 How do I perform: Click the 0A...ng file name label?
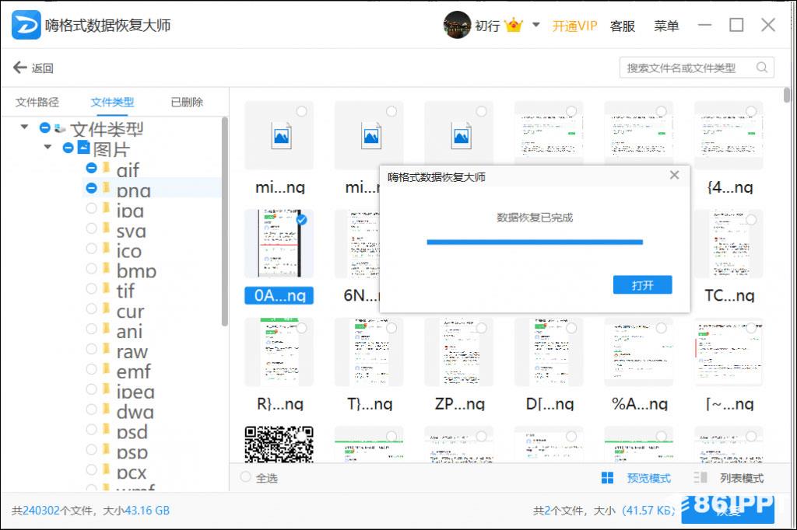[279, 295]
